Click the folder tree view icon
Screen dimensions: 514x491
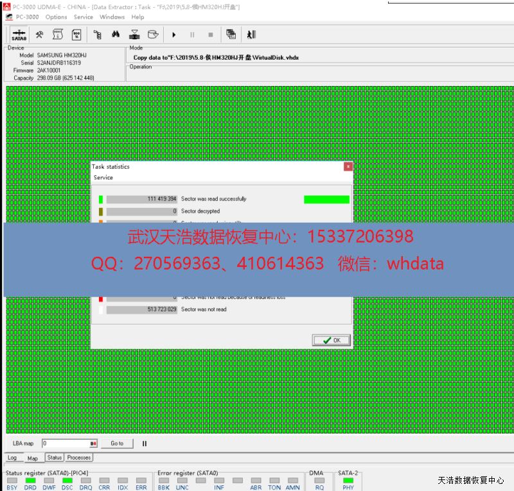click(98, 35)
